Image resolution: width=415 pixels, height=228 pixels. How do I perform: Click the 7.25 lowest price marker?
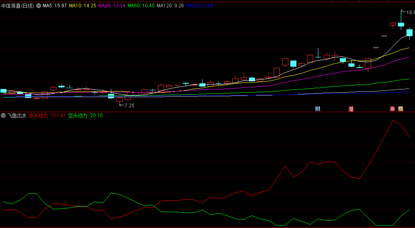pyautogui.click(x=129, y=105)
